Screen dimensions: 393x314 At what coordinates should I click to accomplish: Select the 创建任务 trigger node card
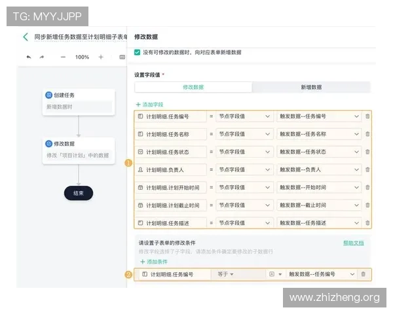pos(79,102)
